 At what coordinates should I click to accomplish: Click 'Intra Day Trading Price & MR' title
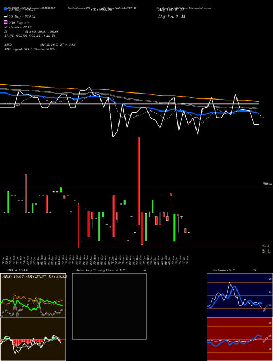[x=100, y=270]
